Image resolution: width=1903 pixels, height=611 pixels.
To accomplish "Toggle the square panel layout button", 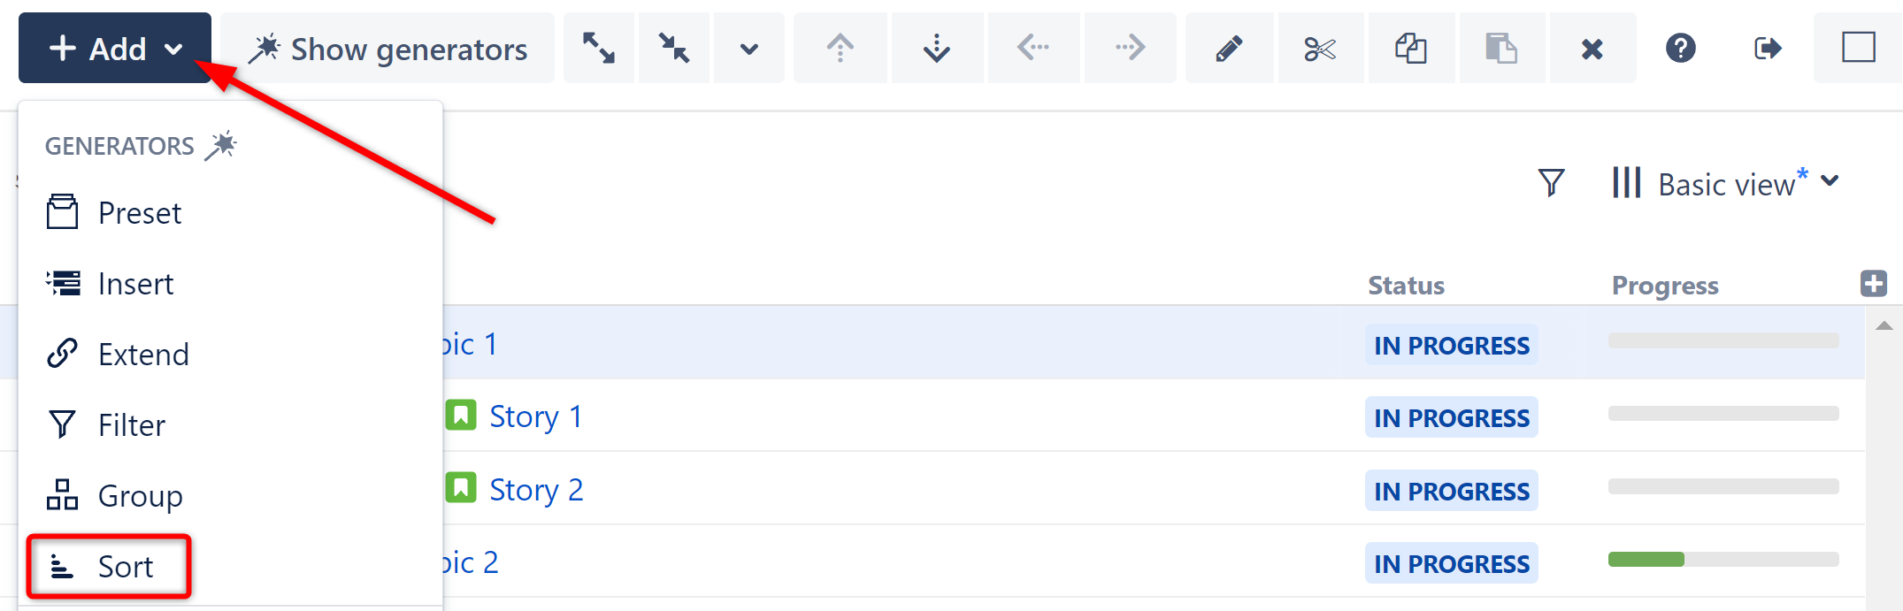I will pos(1858,49).
